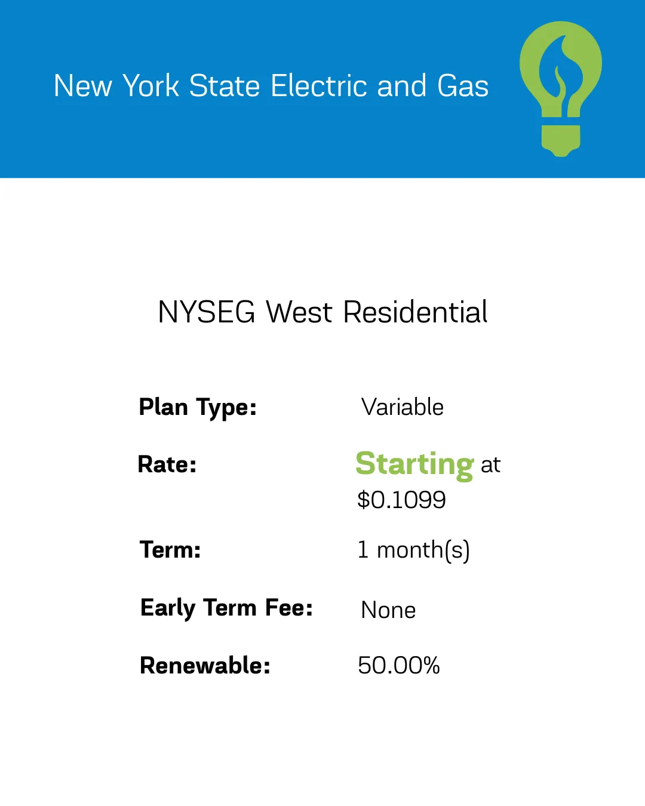Click the word 'Residential' in the plan name
The image size is (645, 806).
click(416, 312)
